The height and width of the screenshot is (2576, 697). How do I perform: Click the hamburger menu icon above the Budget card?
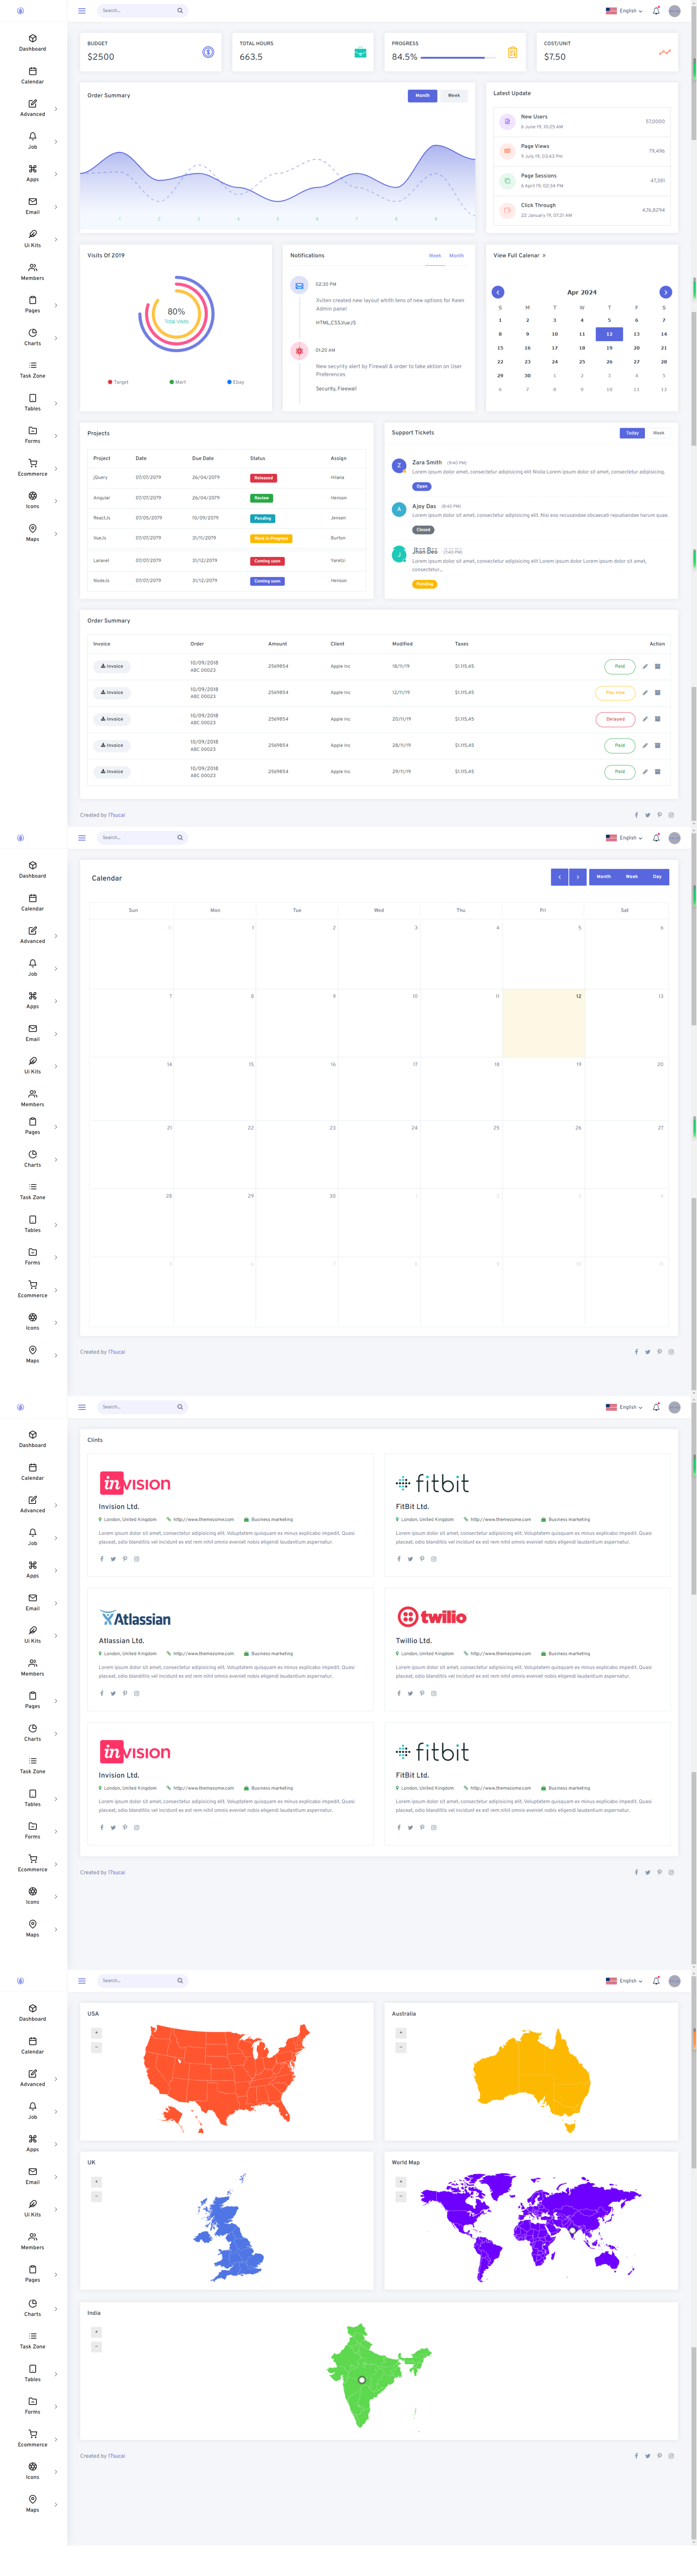click(x=82, y=11)
